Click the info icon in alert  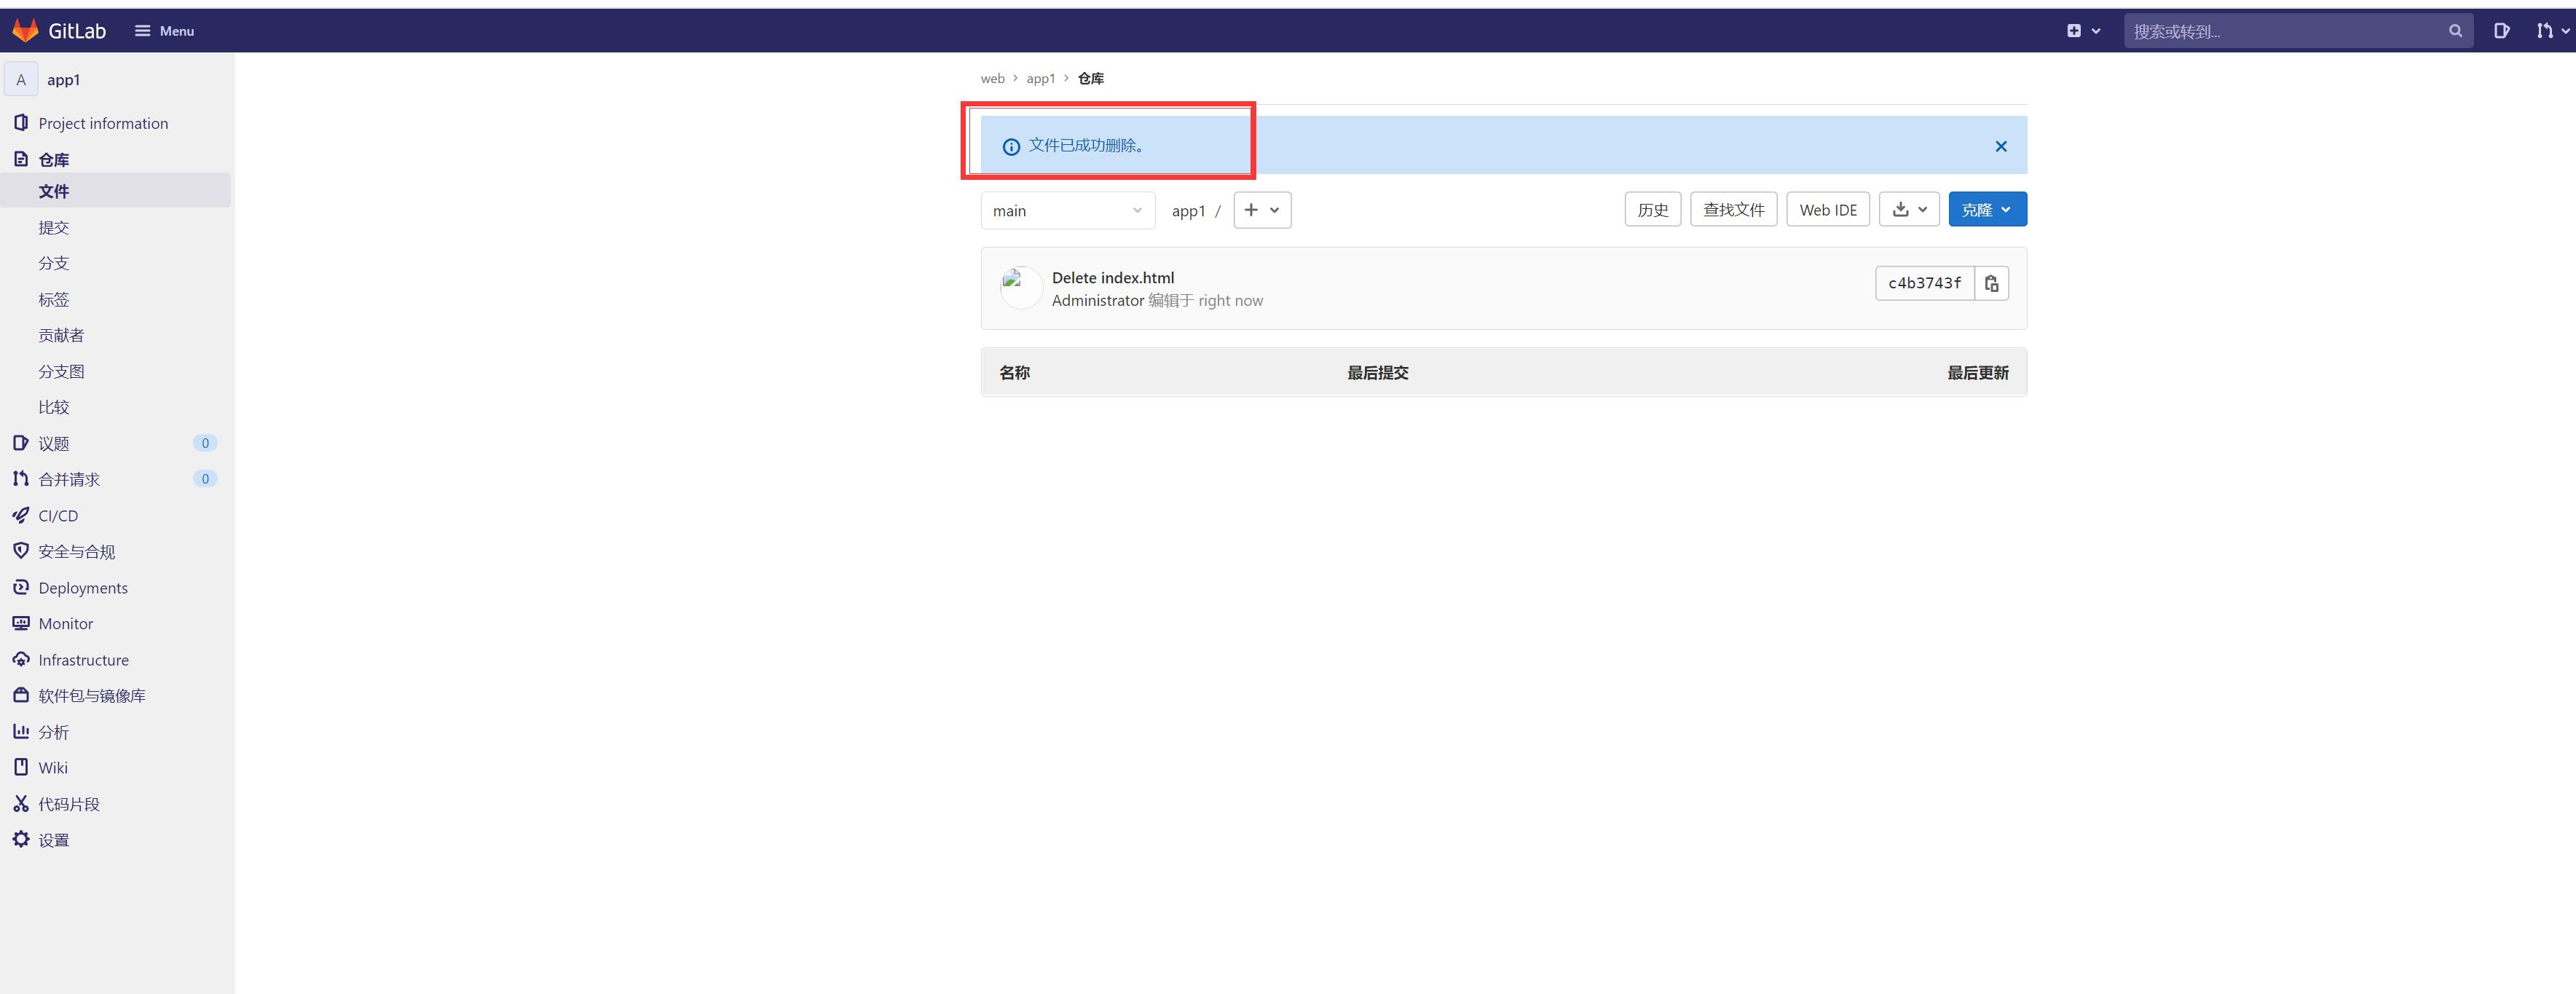(1011, 146)
